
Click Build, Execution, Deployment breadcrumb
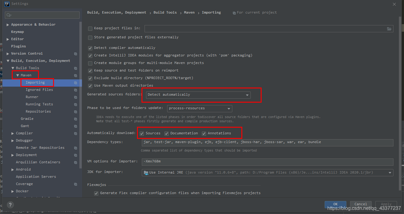coord(117,13)
